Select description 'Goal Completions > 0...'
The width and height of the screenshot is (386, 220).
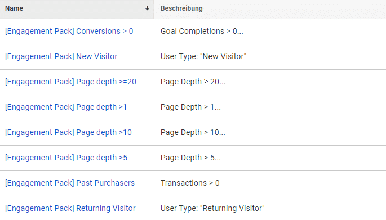202,31
